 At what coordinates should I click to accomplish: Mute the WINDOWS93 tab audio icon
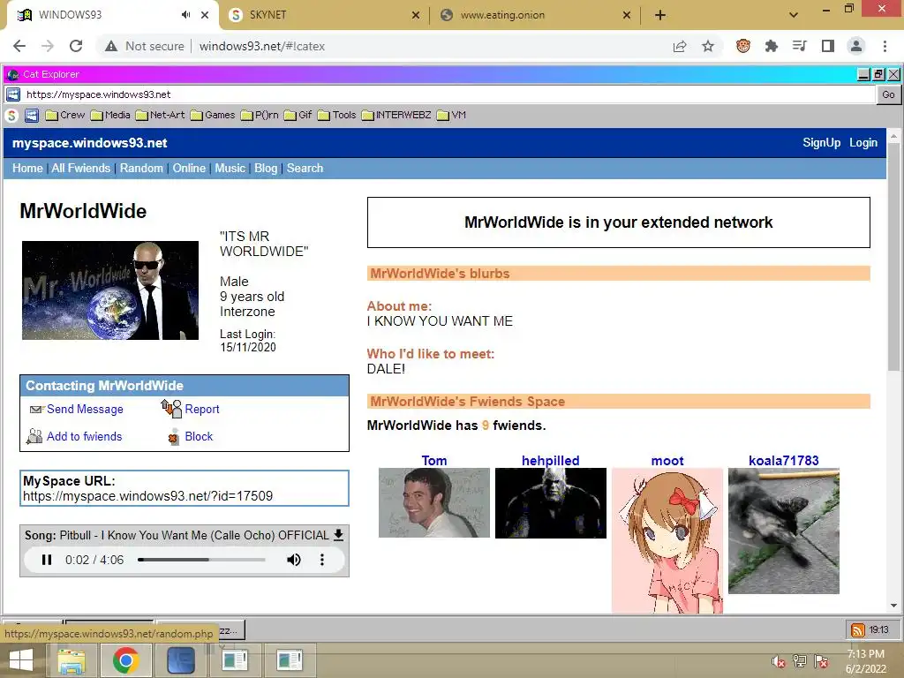[x=185, y=15]
